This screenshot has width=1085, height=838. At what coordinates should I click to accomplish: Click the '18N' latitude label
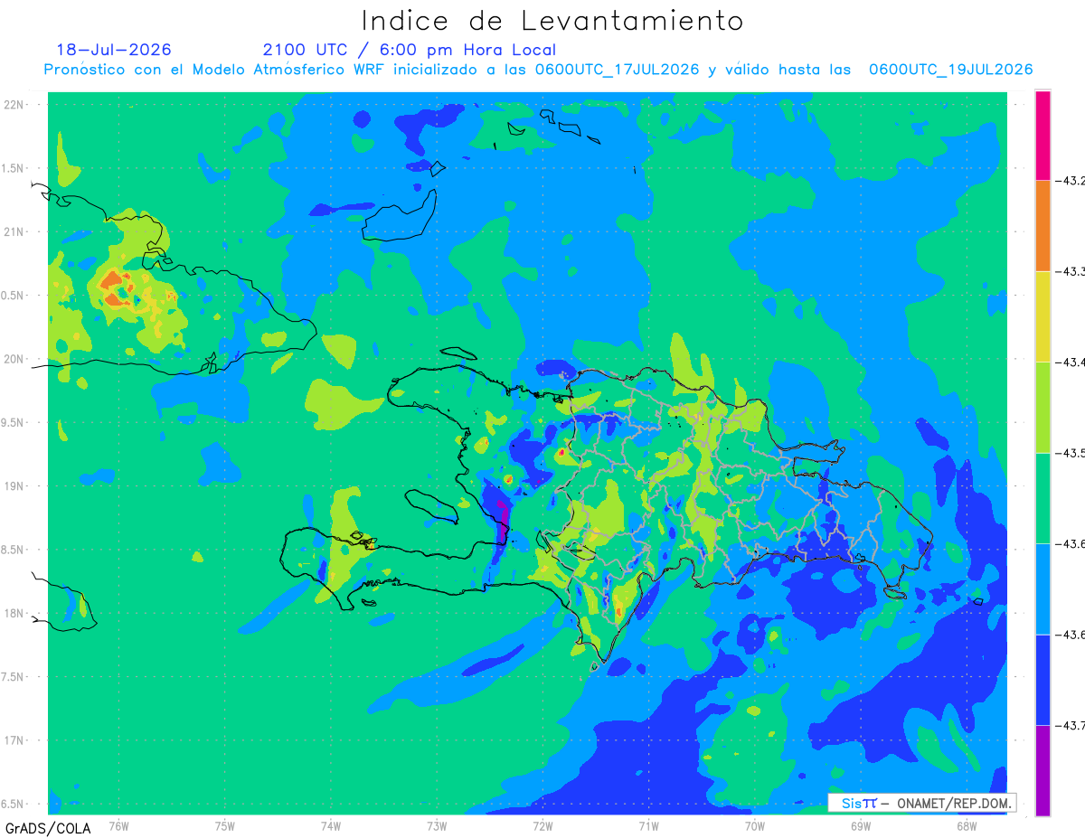tap(14, 613)
